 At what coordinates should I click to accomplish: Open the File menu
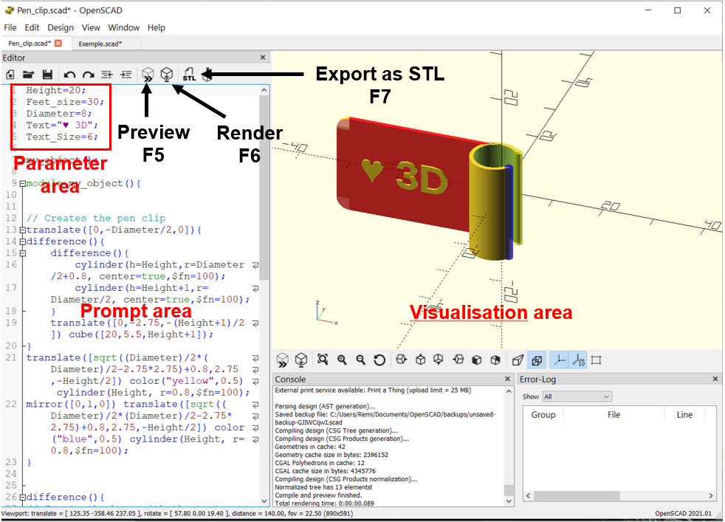coord(10,28)
